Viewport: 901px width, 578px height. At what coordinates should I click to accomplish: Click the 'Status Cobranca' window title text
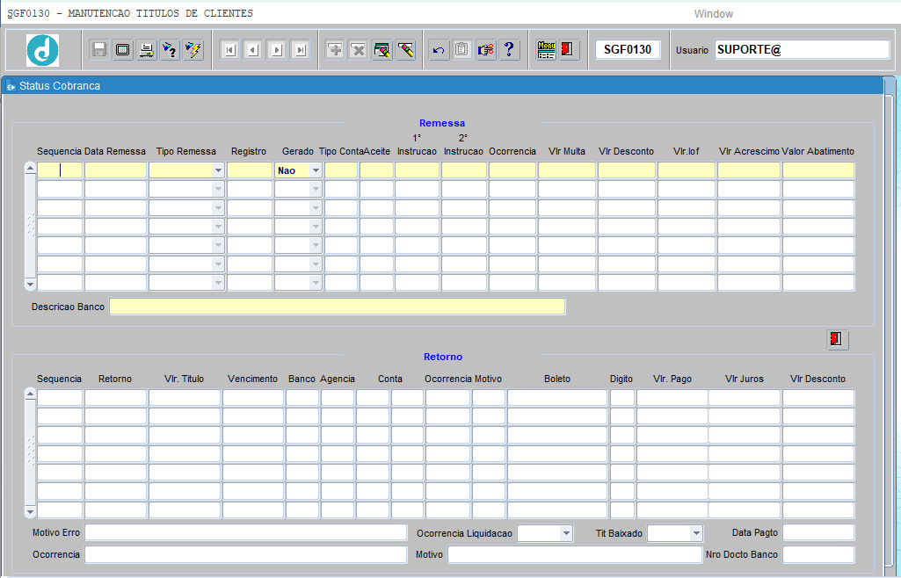(x=60, y=86)
